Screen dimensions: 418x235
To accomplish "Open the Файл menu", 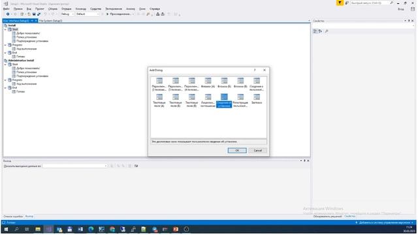I will 7,8.
